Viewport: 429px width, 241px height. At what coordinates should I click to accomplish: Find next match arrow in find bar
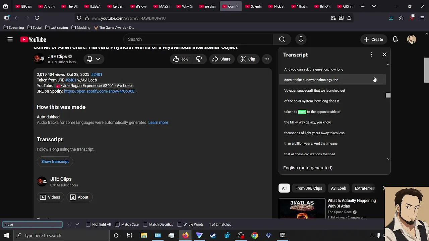pyautogui.click(x=77, y=224)
